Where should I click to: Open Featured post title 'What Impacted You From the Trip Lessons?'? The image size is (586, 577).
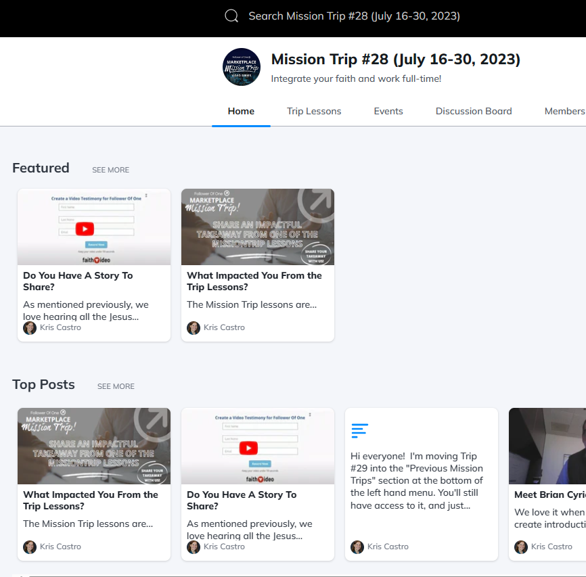(254, 281)
